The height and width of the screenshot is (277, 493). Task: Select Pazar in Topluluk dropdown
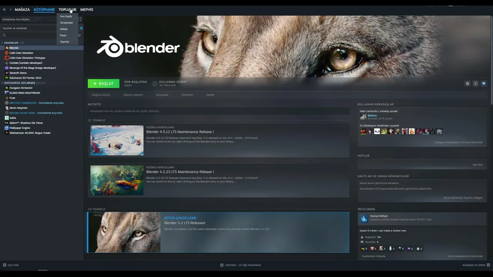(63, 35)
